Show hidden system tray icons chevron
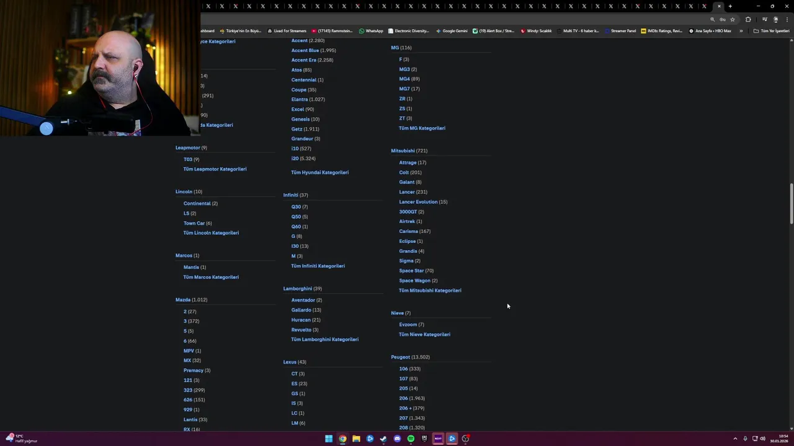 pos(735,439)
